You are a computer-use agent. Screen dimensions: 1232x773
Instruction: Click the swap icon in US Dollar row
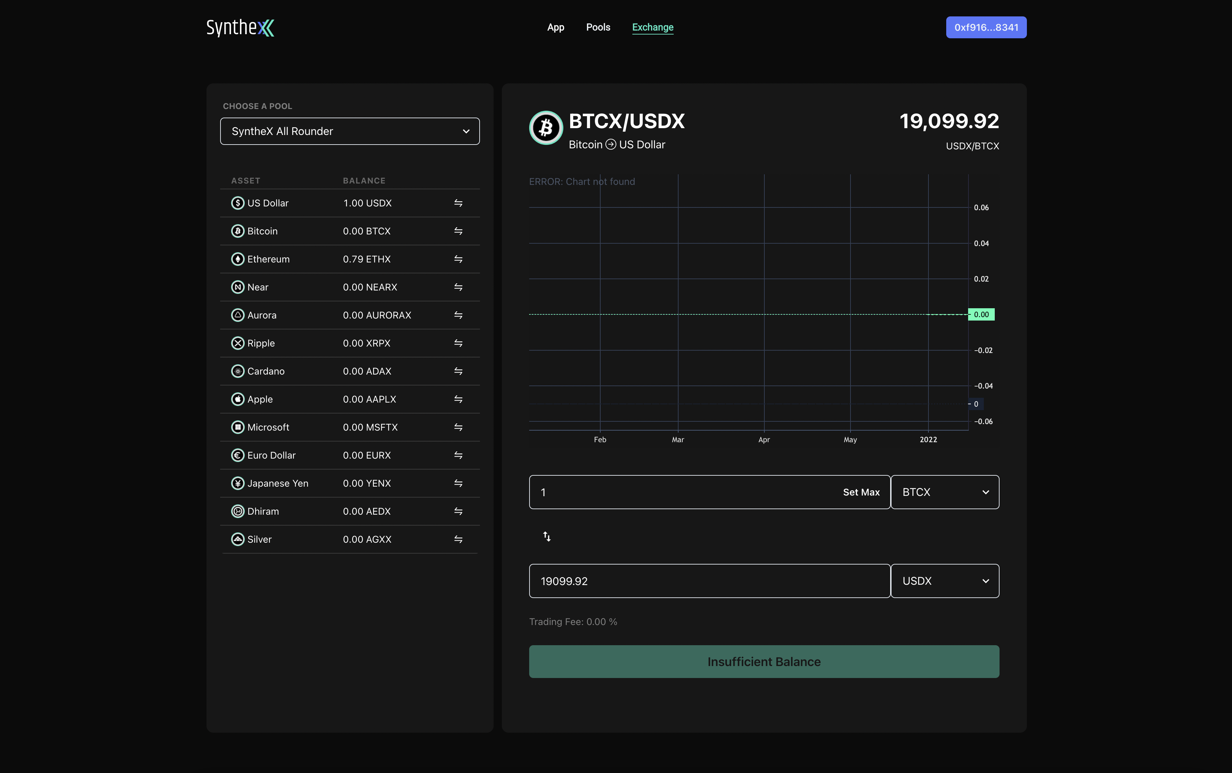point(458,203)
